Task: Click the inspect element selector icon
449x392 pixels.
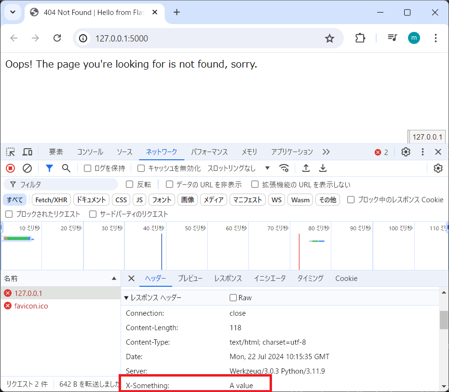Action: click(10, 152)
